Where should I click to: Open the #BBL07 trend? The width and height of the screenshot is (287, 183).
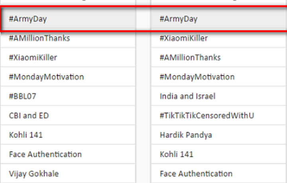[x=25, y=96]
